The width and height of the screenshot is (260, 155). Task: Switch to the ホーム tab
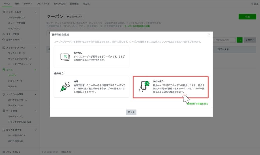[x=7, y=4]
